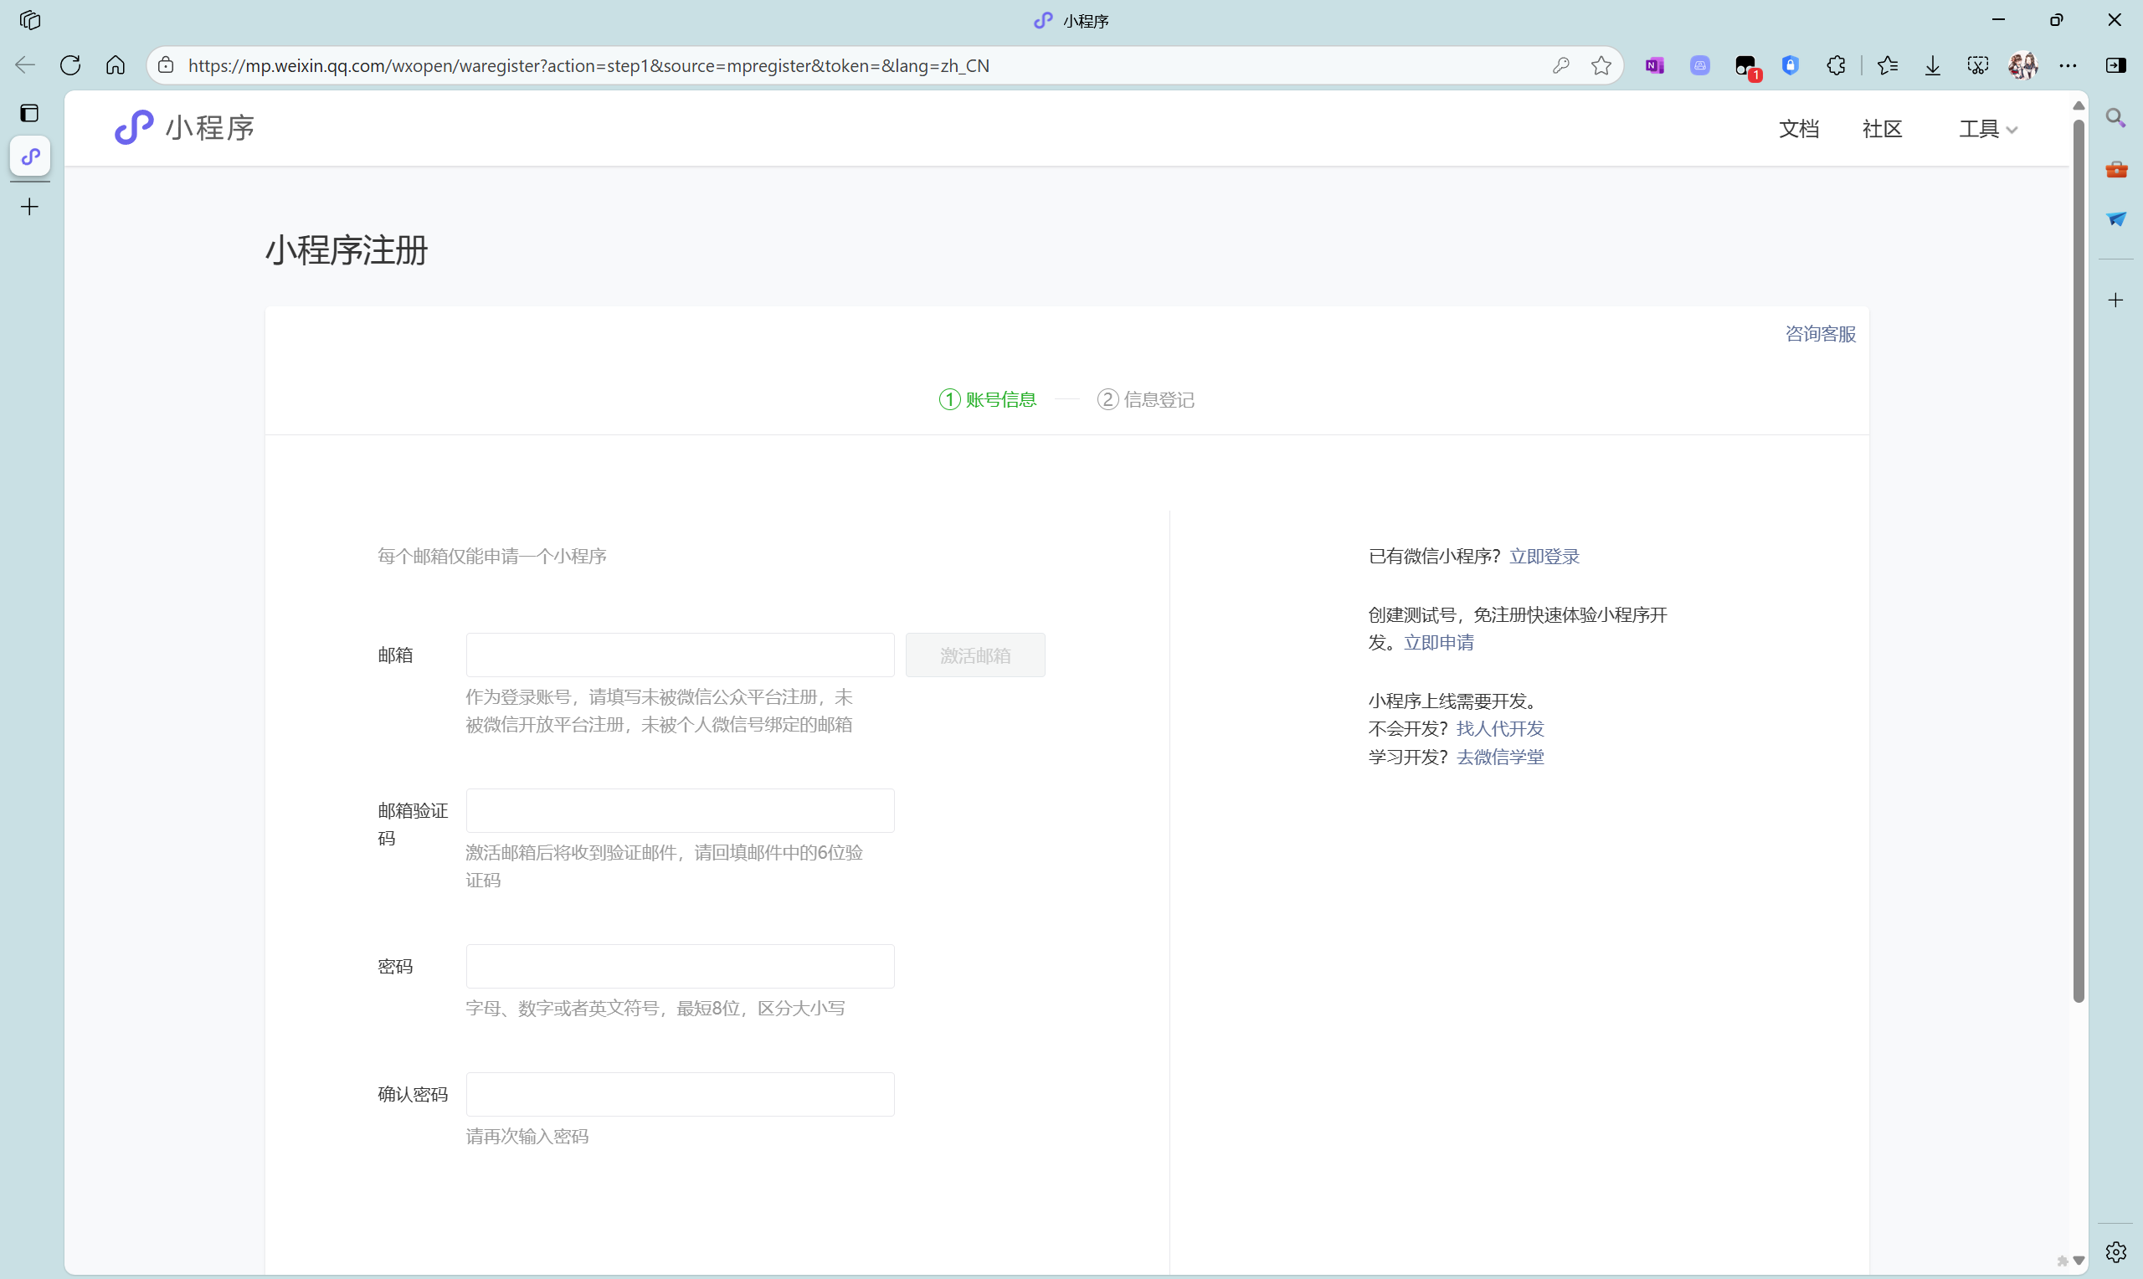
Task: Focus the 邮箱 input field
Action: click(x=680, y=655)
